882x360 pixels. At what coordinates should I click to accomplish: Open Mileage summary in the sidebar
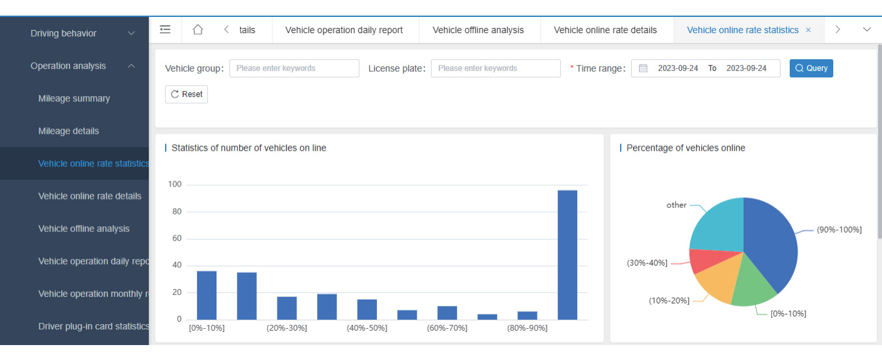74,98
